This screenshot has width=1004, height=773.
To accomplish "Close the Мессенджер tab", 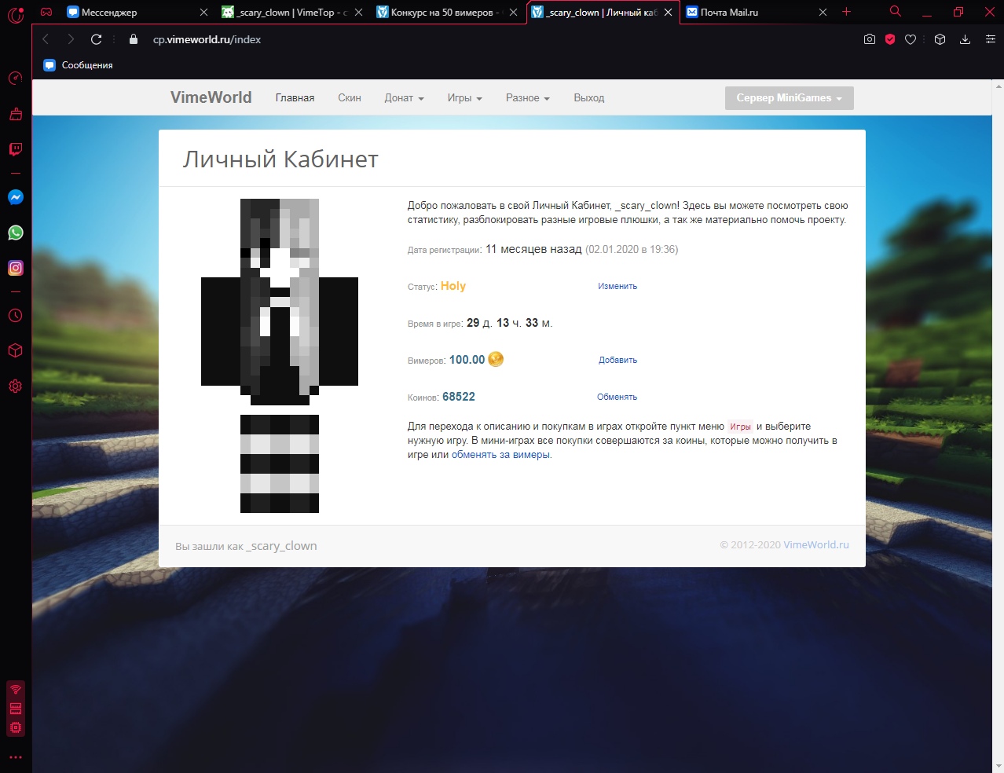I will [203, 13].
